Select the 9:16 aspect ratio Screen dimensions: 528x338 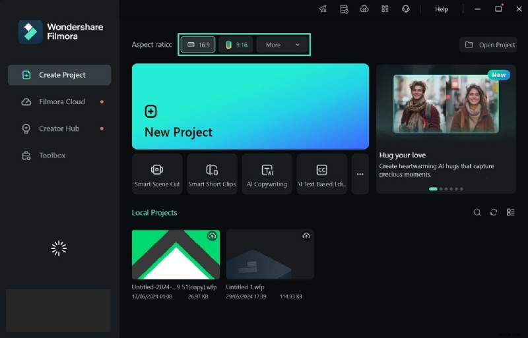click(236, 45)
